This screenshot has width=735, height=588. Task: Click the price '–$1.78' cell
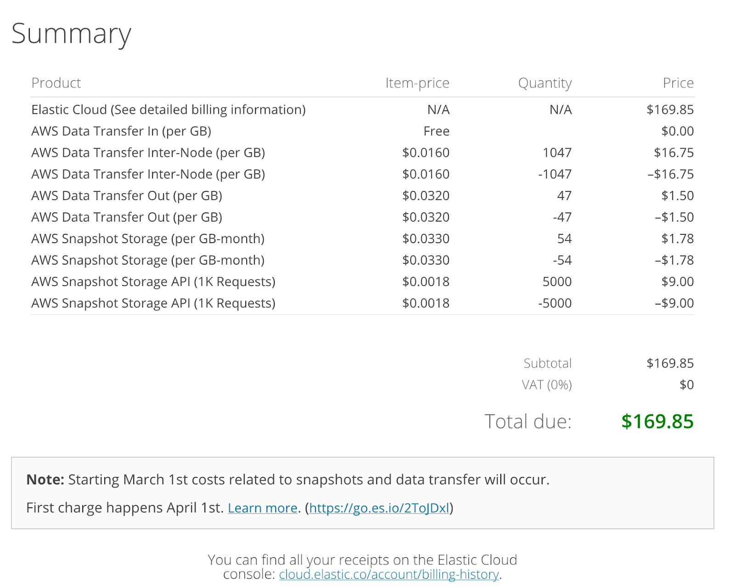click(674, 261)
